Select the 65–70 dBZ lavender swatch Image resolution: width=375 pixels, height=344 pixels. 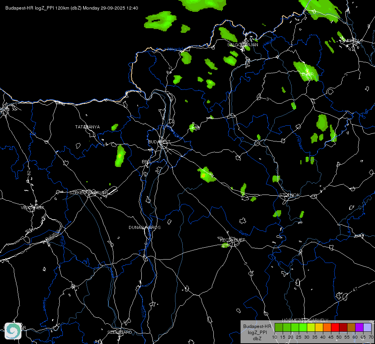pos(367,327)
